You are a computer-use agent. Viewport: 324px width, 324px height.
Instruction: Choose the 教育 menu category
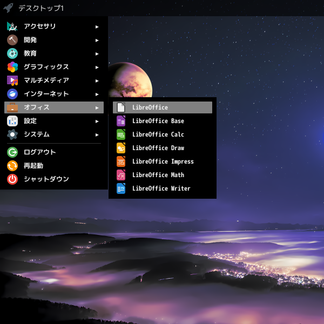(30, 53)
